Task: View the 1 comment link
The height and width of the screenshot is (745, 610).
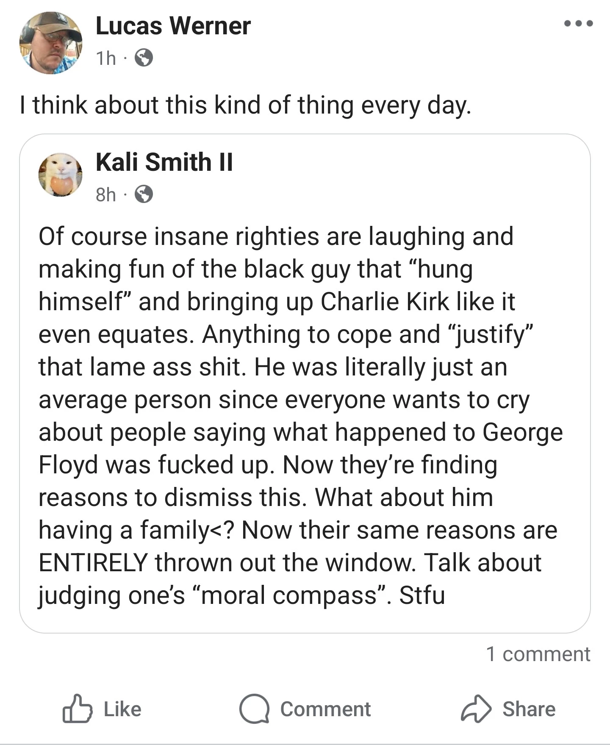Action: pyautogui.click(x=538, y=654)
